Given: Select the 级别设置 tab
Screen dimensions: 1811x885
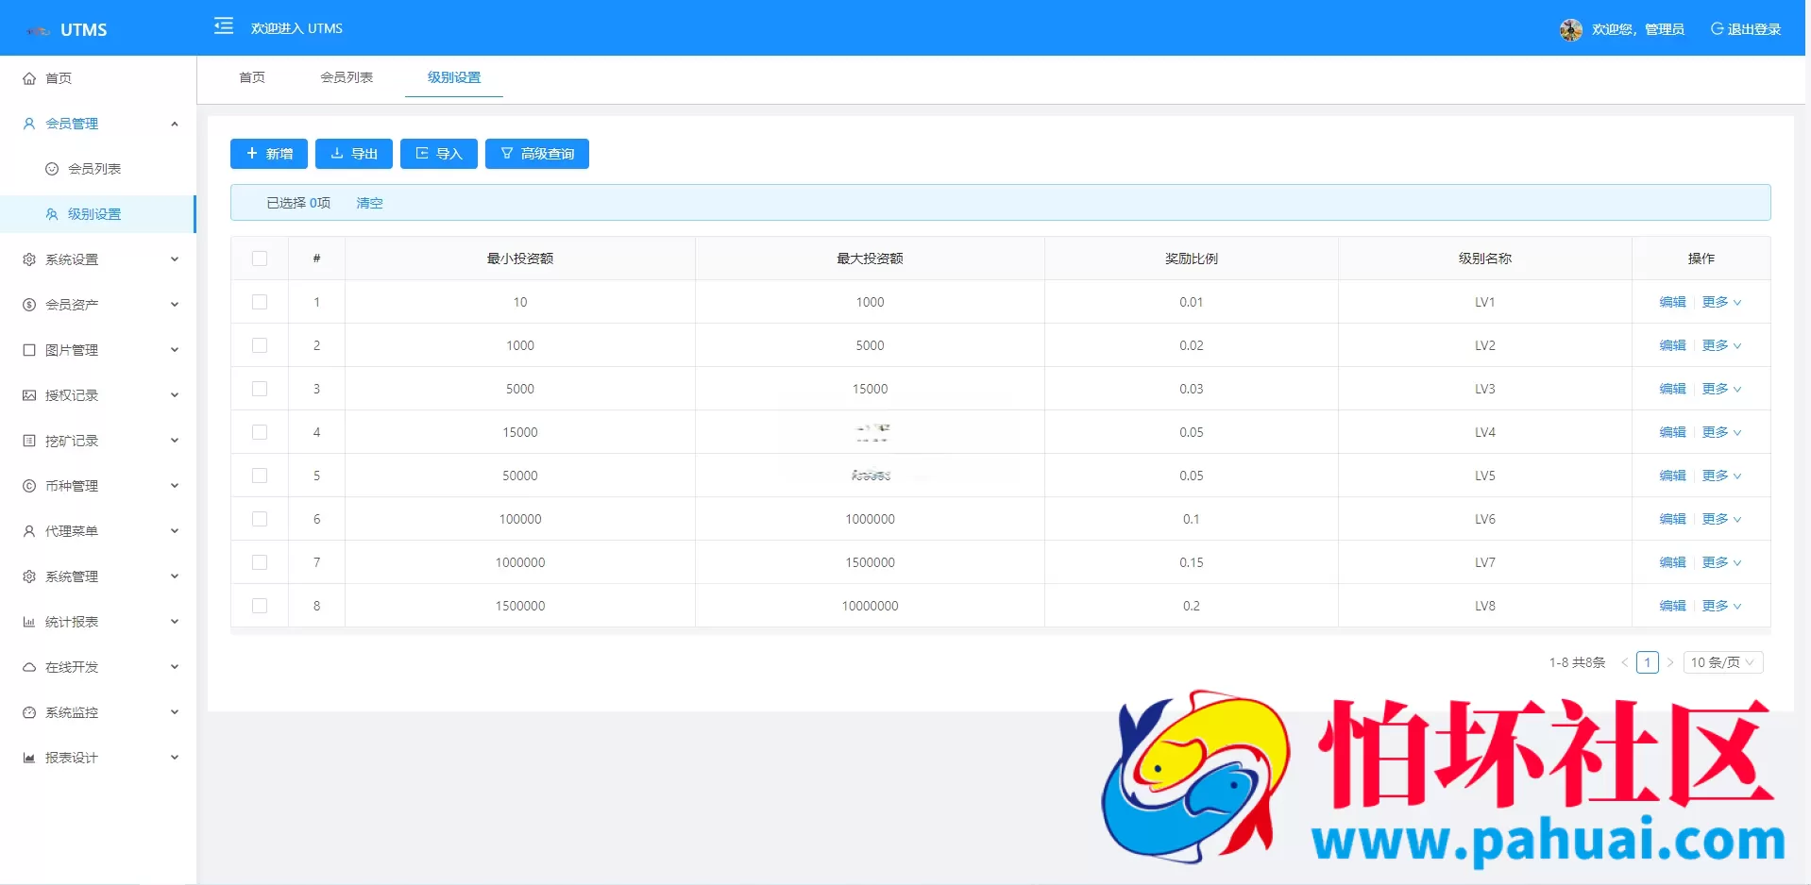Looking at the screenshot, I should click(x=454, y=77).
